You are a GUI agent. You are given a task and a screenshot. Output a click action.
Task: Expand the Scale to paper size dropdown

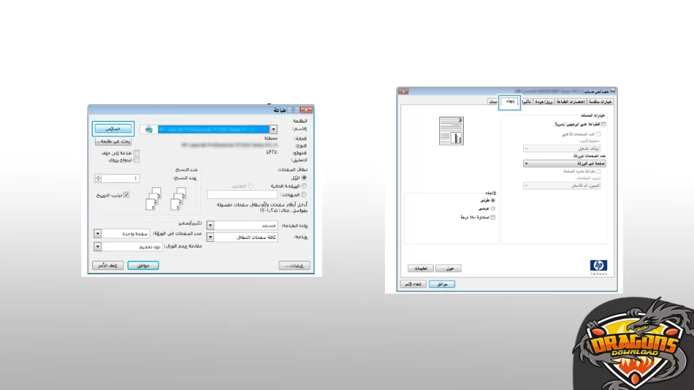[x=98, y=247]
